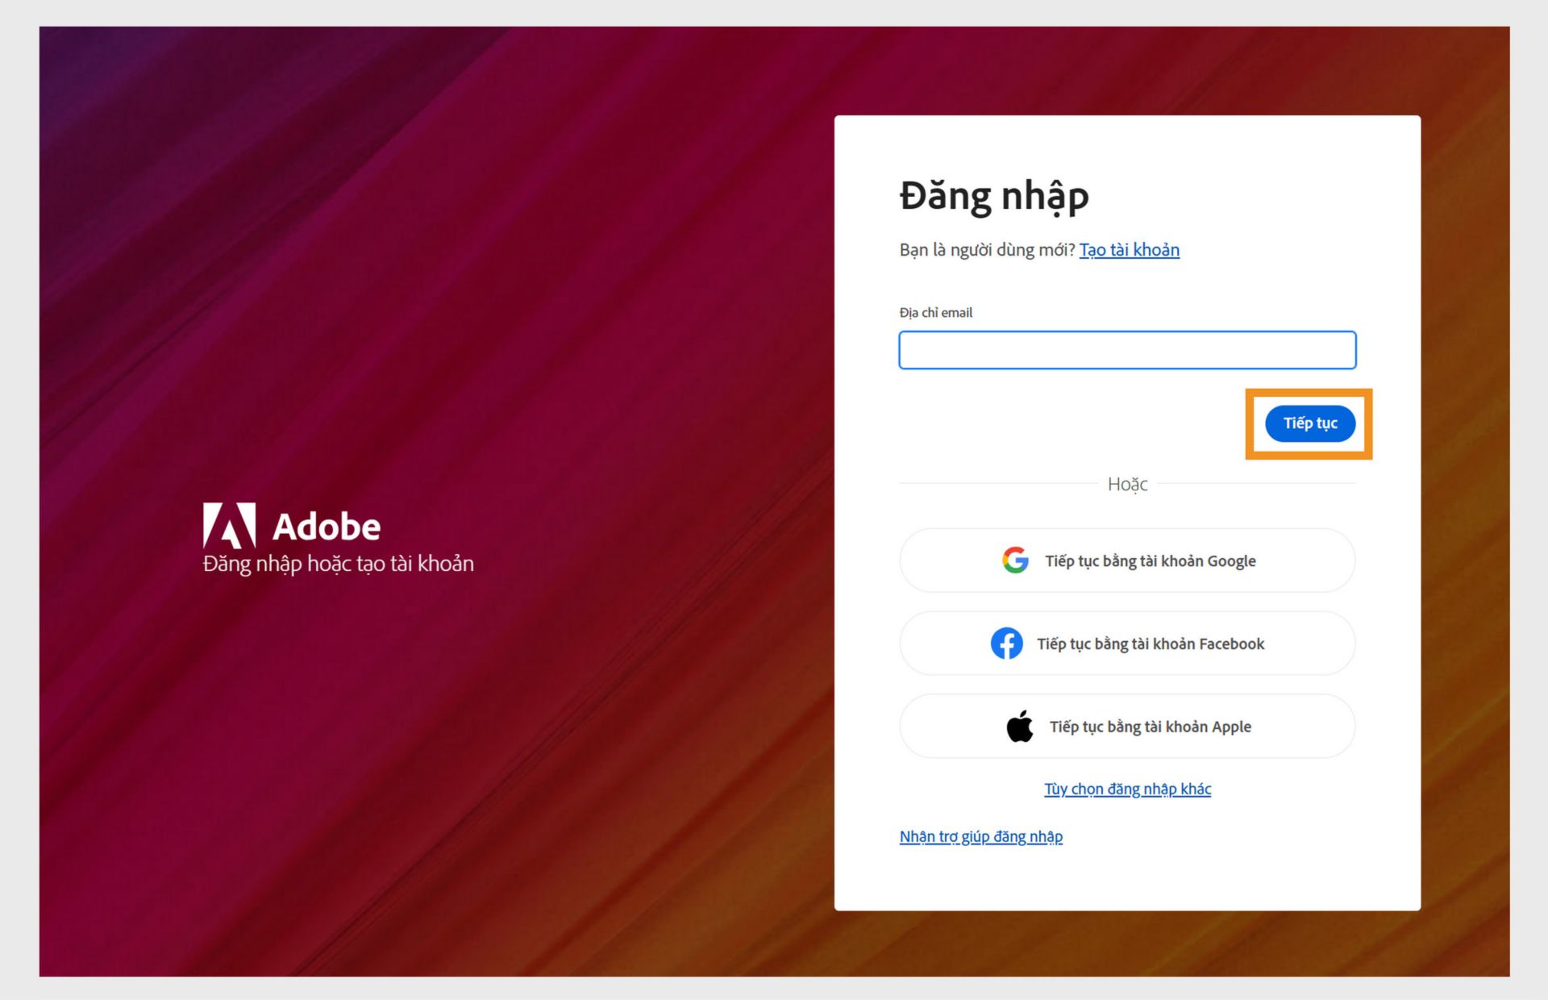The width and height of the screenshot is (1548, 1000).
Task: Open Tùy chọn đăng nhập khác link
Action: coord(1127,789)
